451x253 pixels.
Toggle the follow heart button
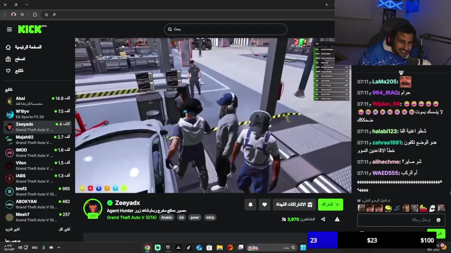pos(265,205)
